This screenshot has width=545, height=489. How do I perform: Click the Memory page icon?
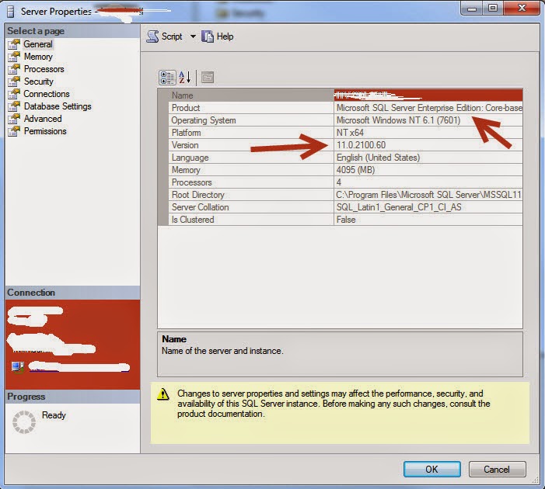pos(14,57)
